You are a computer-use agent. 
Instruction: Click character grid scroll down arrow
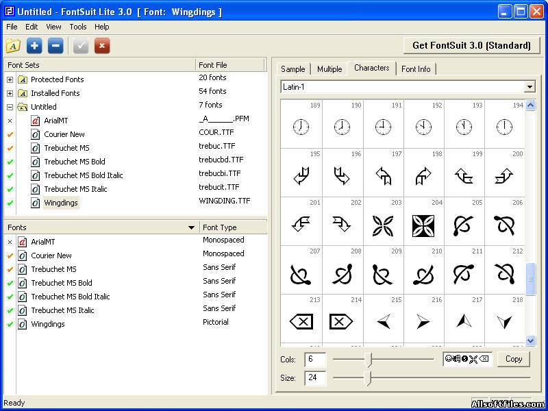[x=530, y=340]
